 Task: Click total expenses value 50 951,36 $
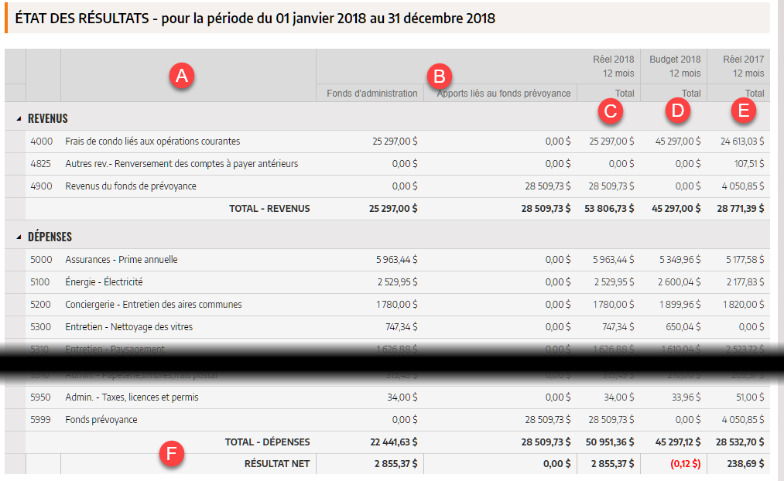(x=610, y=442)
